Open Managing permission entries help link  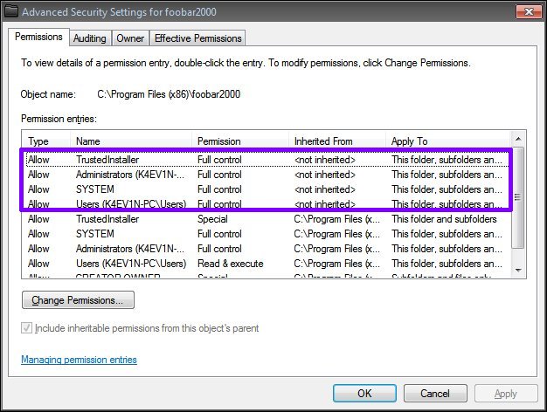tap(79, 360)
